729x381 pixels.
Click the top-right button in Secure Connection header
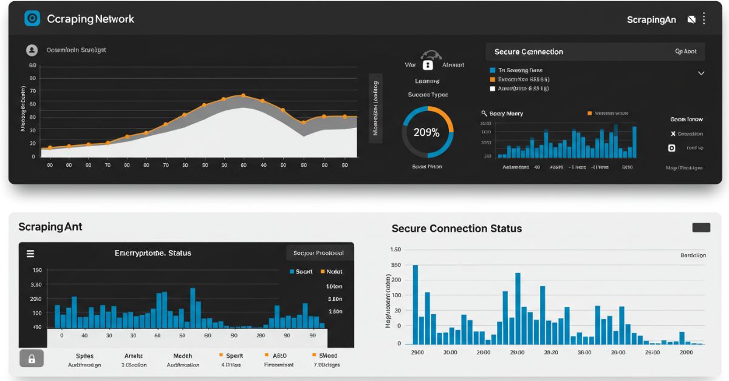click(685, 52)
